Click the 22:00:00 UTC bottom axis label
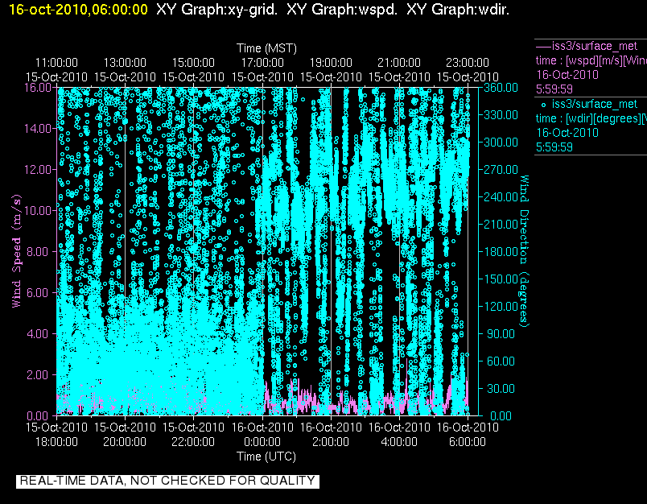Viewport: 647px width, 504px height. coord(193,442)
